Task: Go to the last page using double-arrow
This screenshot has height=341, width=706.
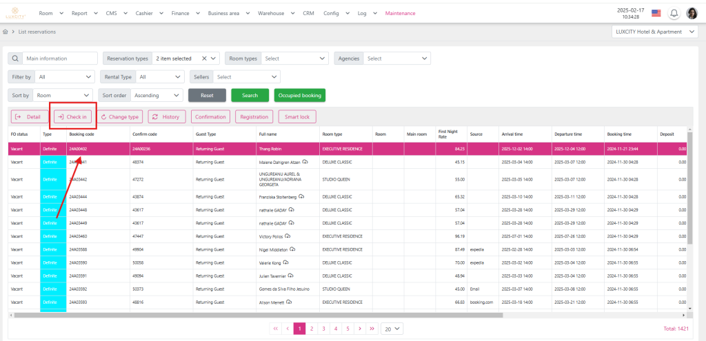Action: pyautogui.click(x=372, y=329)
